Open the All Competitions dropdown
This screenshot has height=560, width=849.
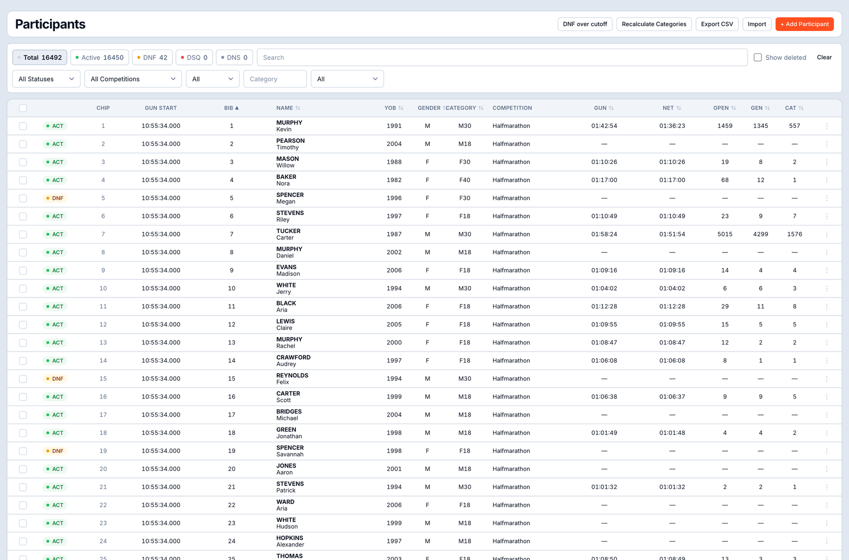tap(133, 79)
